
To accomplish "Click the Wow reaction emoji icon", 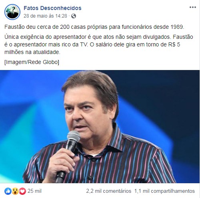I will [15, 191].
